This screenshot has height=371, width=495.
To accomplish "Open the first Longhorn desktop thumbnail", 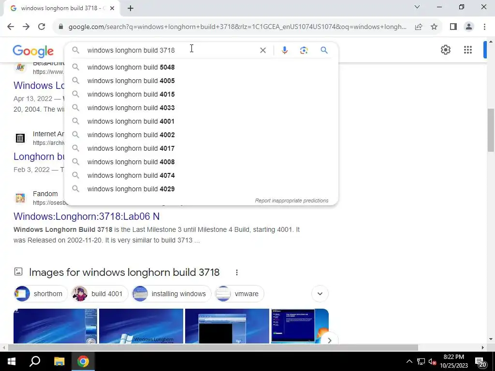I will click(x=55, y=326).
